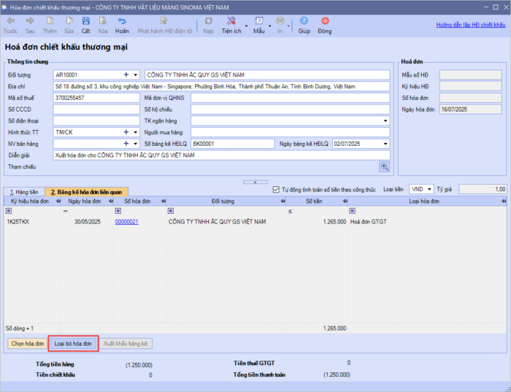
Task: Click the Tham chiếu search magnifier icon
Action: 384,166
